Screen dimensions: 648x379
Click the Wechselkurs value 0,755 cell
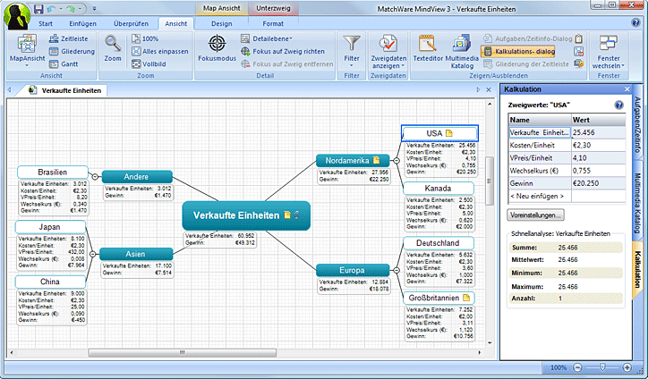(599, 171)
